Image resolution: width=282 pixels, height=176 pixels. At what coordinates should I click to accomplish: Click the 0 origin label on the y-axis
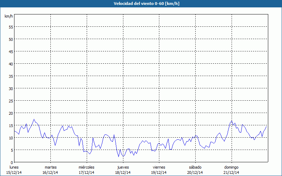point(12,162)
